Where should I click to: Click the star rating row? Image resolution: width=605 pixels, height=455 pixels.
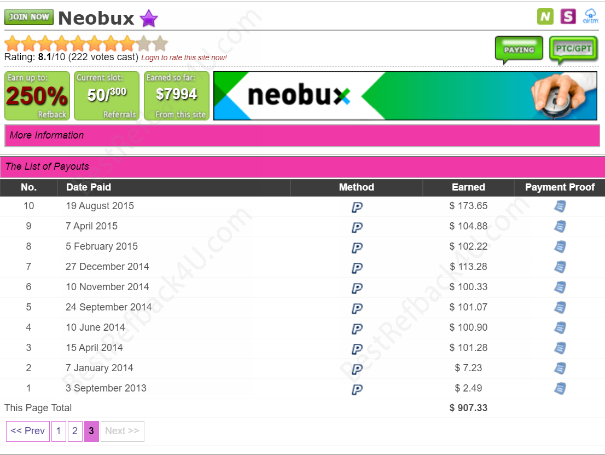point(86,43)
